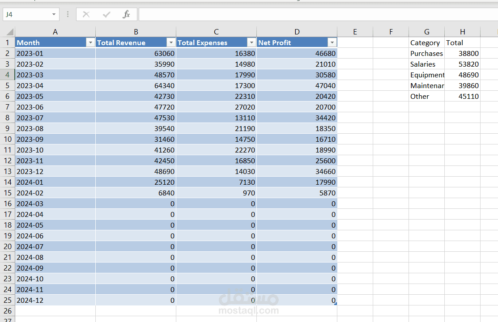
Task: Select the cell with month 2023-01
Action: pos(55,53)
